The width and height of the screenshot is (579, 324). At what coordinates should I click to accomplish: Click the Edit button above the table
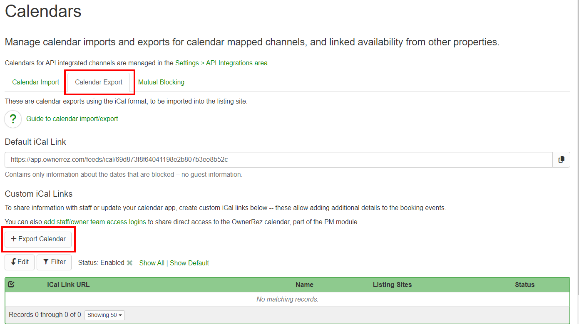pyautogui.click(x=20, y=262)
